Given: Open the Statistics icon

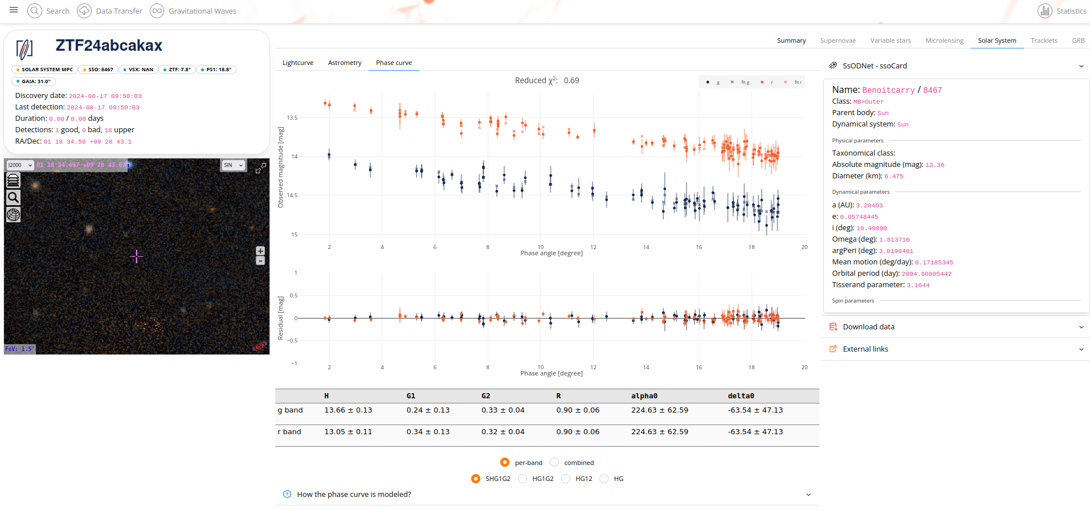Looking at the screenshot, I should pos(1045,11).
